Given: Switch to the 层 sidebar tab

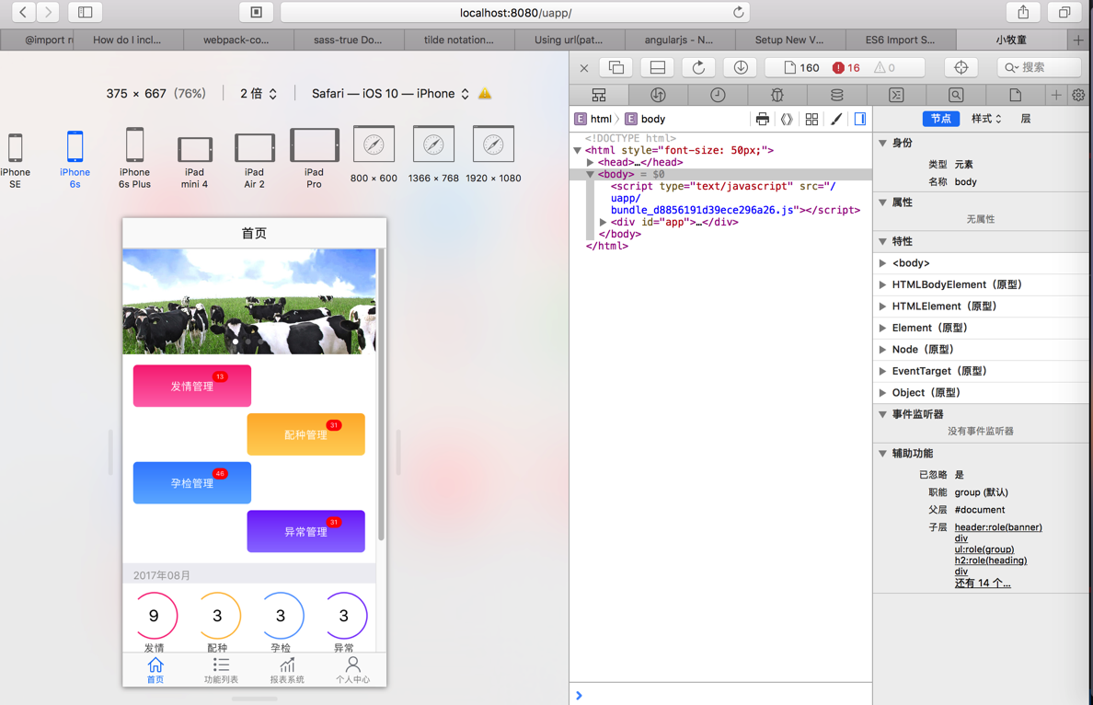Looking at the screenshot, I should pyautogui.click(x=1026, y=119).
